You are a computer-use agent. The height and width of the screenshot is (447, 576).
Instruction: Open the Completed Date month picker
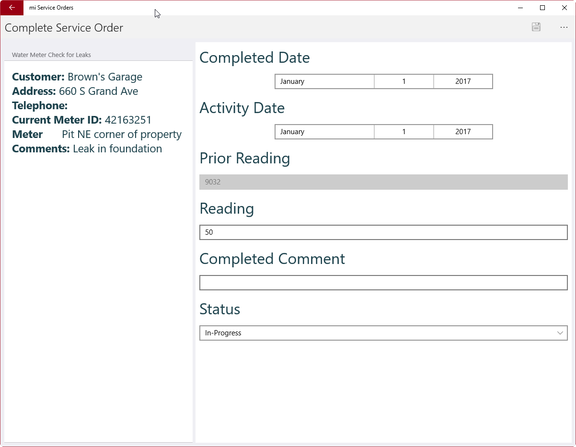(324, 81)
